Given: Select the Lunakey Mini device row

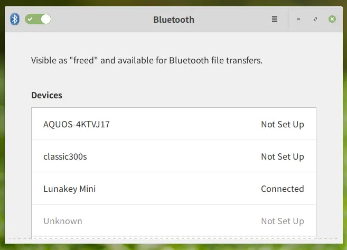Looking at the screenshot, I should tap(174, 188).
